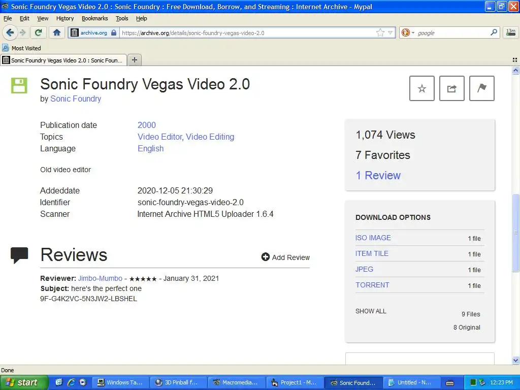Open reviewer Jimbo-Mumbo's profile link
520x390 pixels.
(x=100, y=278)
